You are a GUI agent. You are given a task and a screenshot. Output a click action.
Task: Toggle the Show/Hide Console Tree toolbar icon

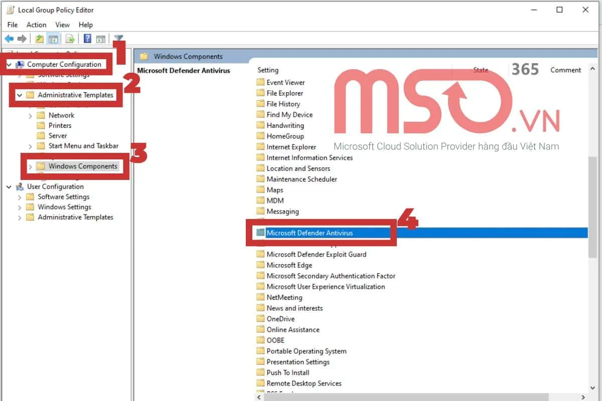pos(53,39)
